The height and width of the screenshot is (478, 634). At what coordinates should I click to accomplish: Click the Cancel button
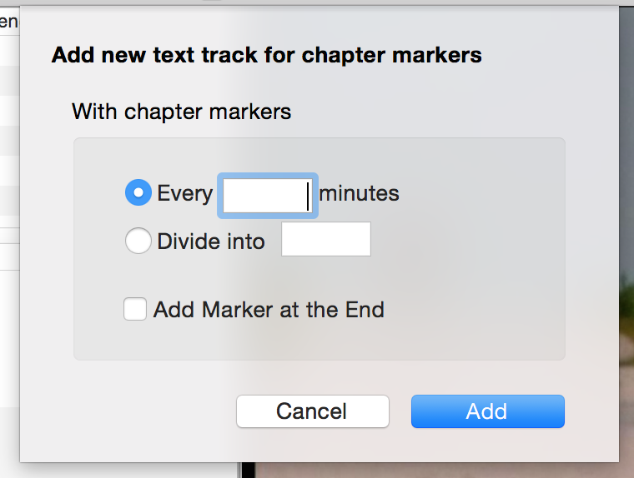(313, 411)
